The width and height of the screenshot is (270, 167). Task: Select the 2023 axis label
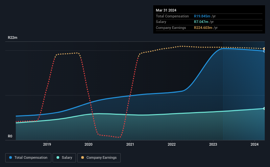[x=213, y=144]
